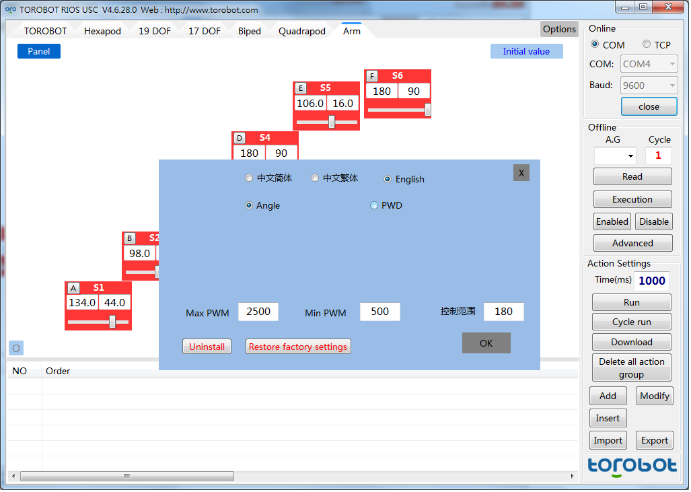This screenshot has height=492, width=691.
Task: Click the Initial value button
Action: tap(526, 51)
